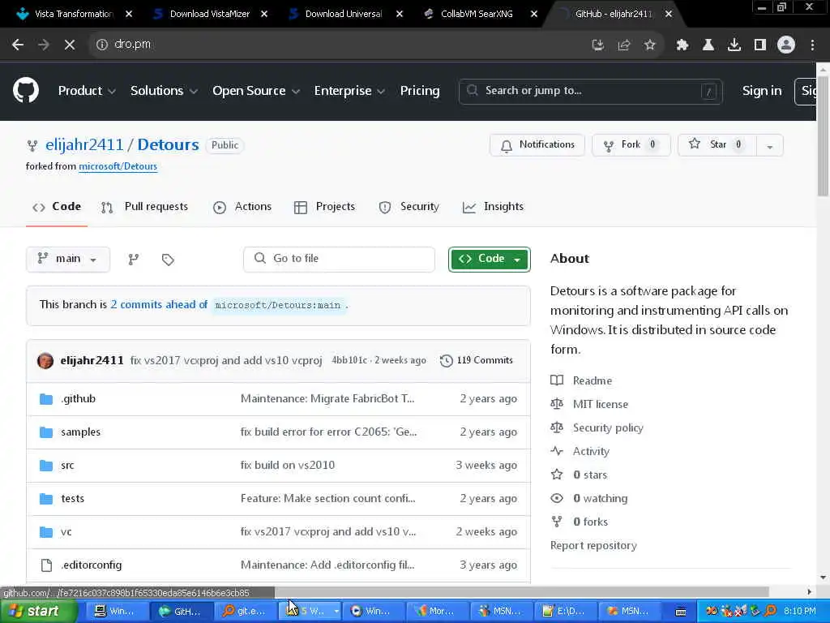Click the taskbar clock showing 8:10 PM
This screenshot has height=623, width=830.
pyautogui.click(x=800, y=612)
